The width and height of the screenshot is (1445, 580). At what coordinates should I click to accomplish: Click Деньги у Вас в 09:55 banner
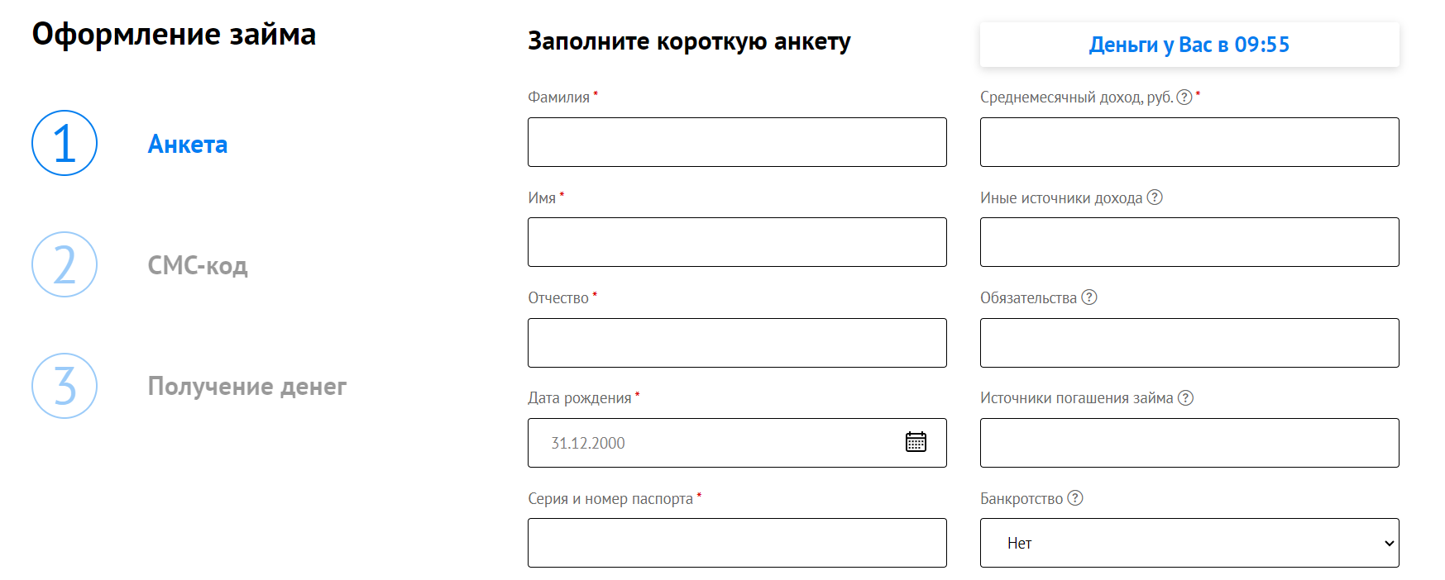(x=1189, y=45)
